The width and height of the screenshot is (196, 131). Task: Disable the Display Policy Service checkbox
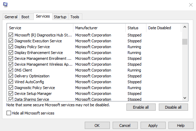(x=11, y=47)
